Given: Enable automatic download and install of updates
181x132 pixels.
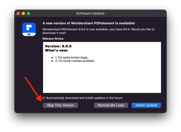Looking at the screenshot, I should tap(44, 98).
